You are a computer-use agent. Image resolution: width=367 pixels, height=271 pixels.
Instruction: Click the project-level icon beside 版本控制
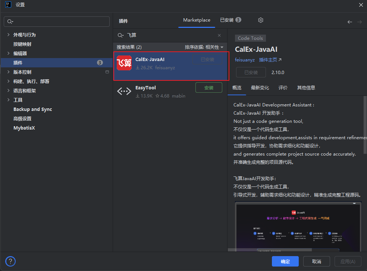click(x=107, y=72)
